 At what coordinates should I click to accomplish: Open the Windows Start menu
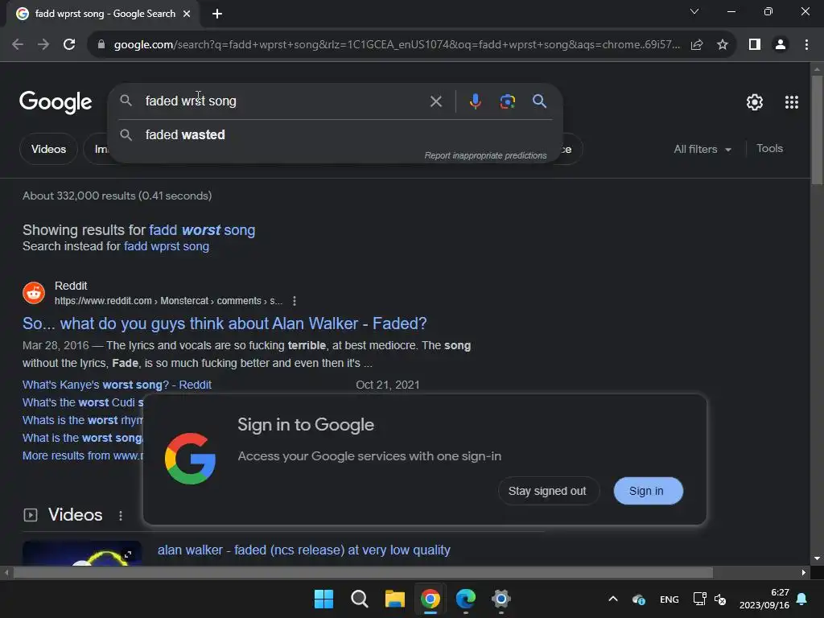tap(323, 599)
